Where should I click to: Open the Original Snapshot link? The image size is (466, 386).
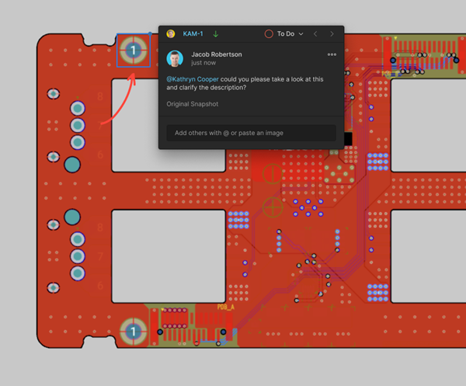[x=192, y=104]
